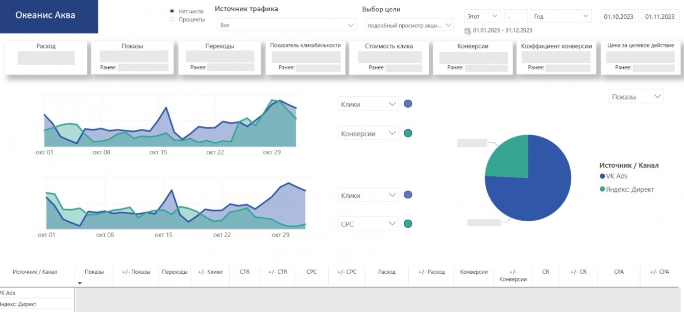Click the green Яндекс: Директ legend dot
684x312 pixels.
602,189
